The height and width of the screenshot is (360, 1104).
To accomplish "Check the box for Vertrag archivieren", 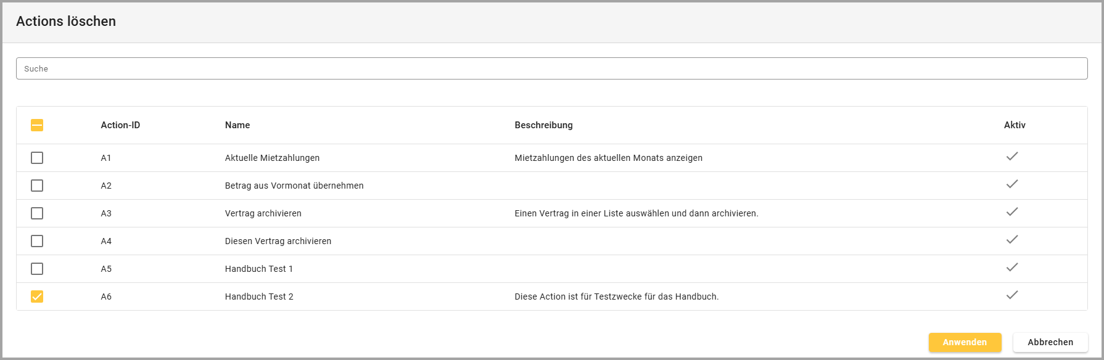I will (37, 213).
